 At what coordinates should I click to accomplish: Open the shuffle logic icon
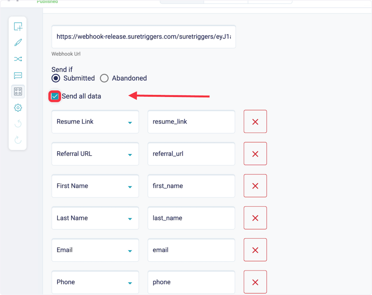(x=18, y=59)
